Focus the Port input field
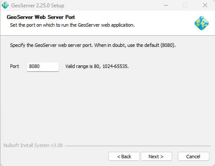Viewport: 215px width, 166px height. (x=43, y=67)
